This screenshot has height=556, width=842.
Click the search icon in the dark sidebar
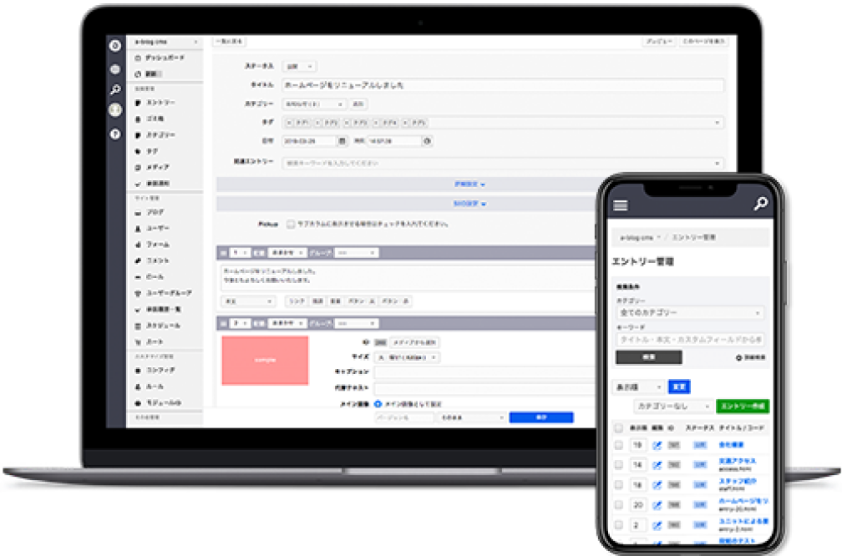point(115,89)
